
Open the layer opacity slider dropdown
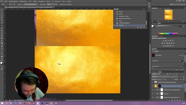(184, 77)
